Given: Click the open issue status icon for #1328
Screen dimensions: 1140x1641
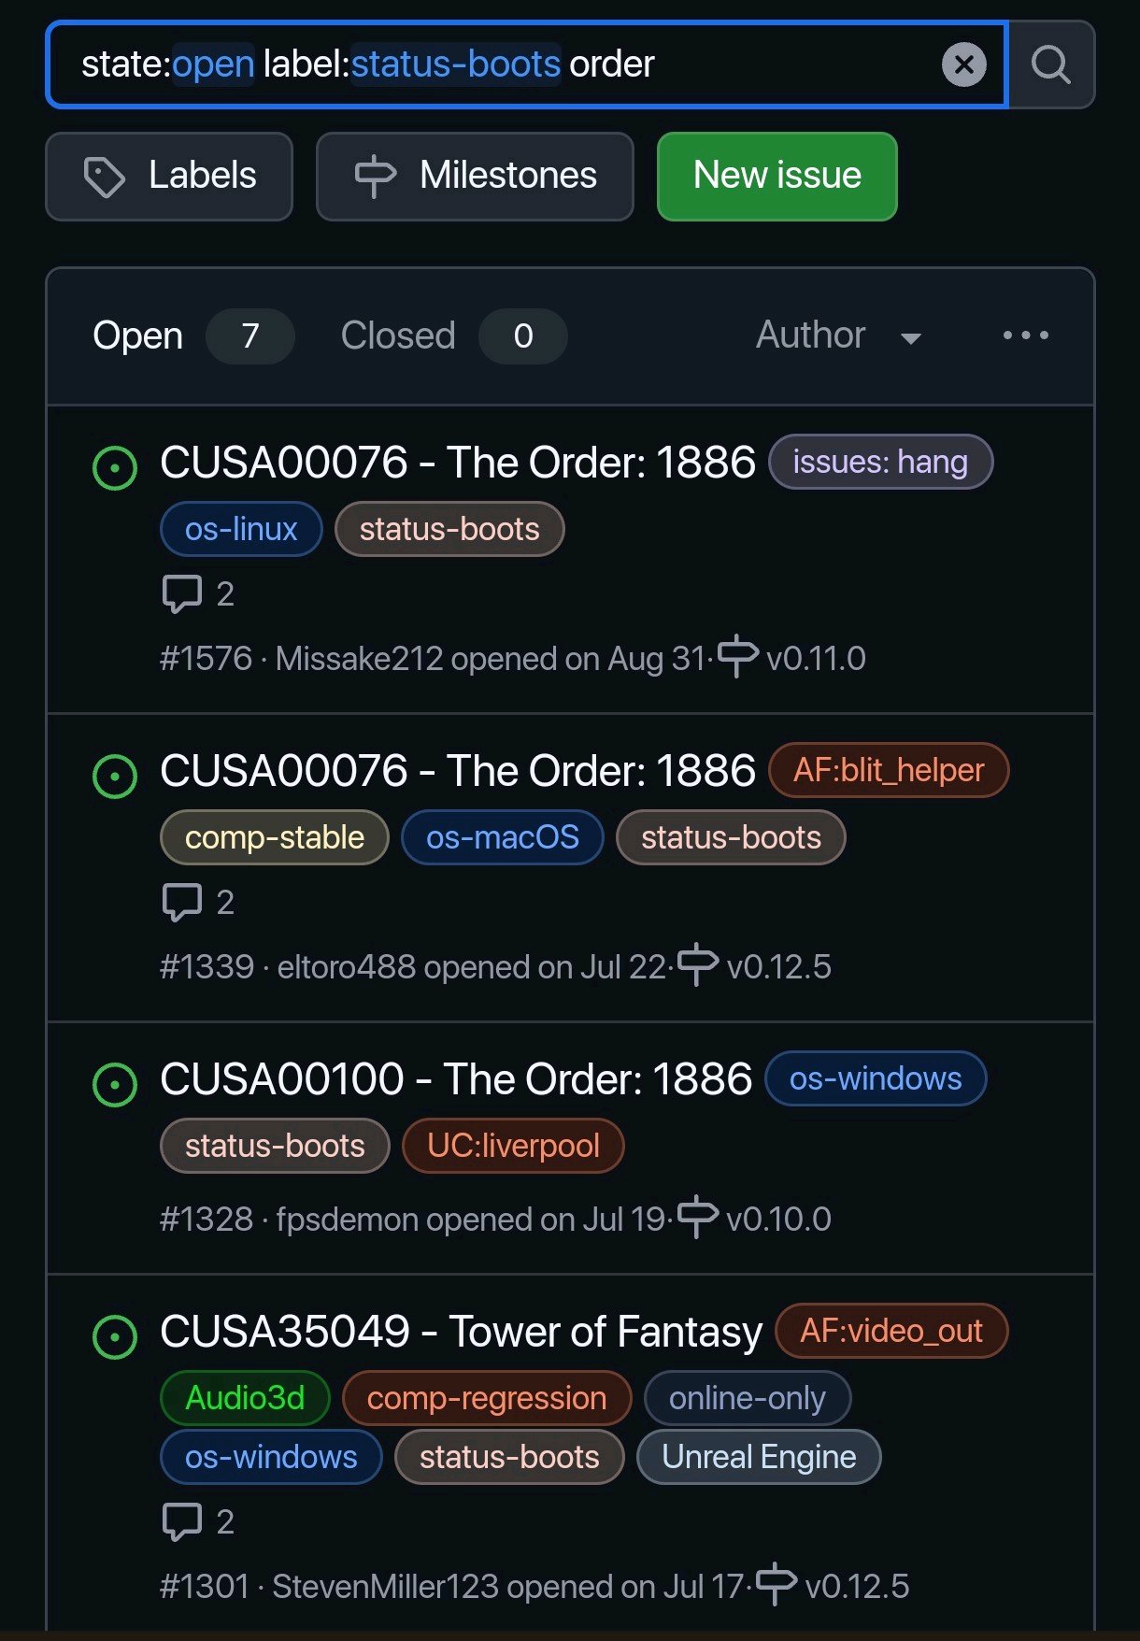Looking at the screenshot, I should pos(115,1084).
